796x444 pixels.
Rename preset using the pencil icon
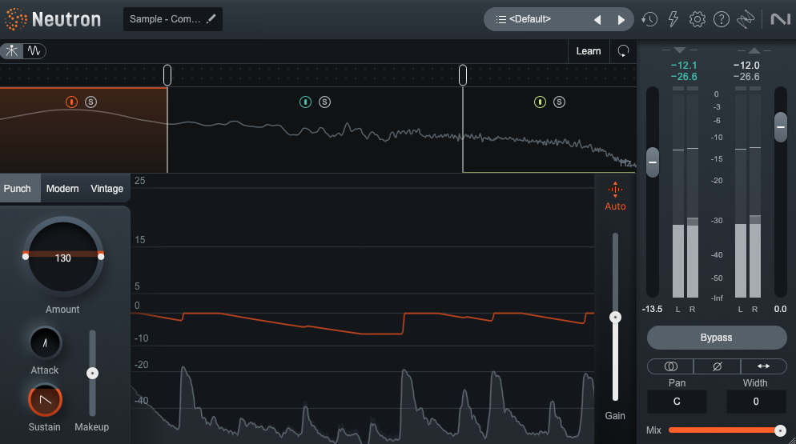coord(211,18)
